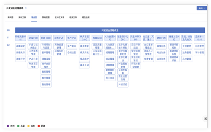Click the 战略执行 process box
Screen dimensions: 211x132
click(x=20, y=52)
